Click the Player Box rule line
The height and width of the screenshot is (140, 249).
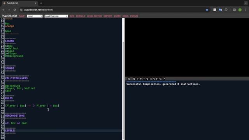point(32,106)
